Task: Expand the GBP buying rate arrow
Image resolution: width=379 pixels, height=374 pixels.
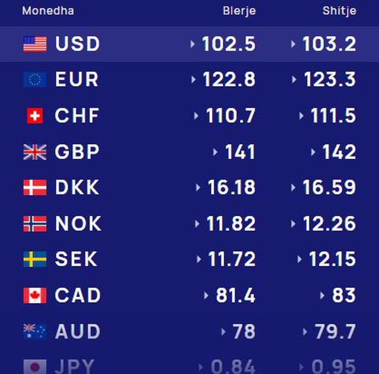Action: coord(215,152)
